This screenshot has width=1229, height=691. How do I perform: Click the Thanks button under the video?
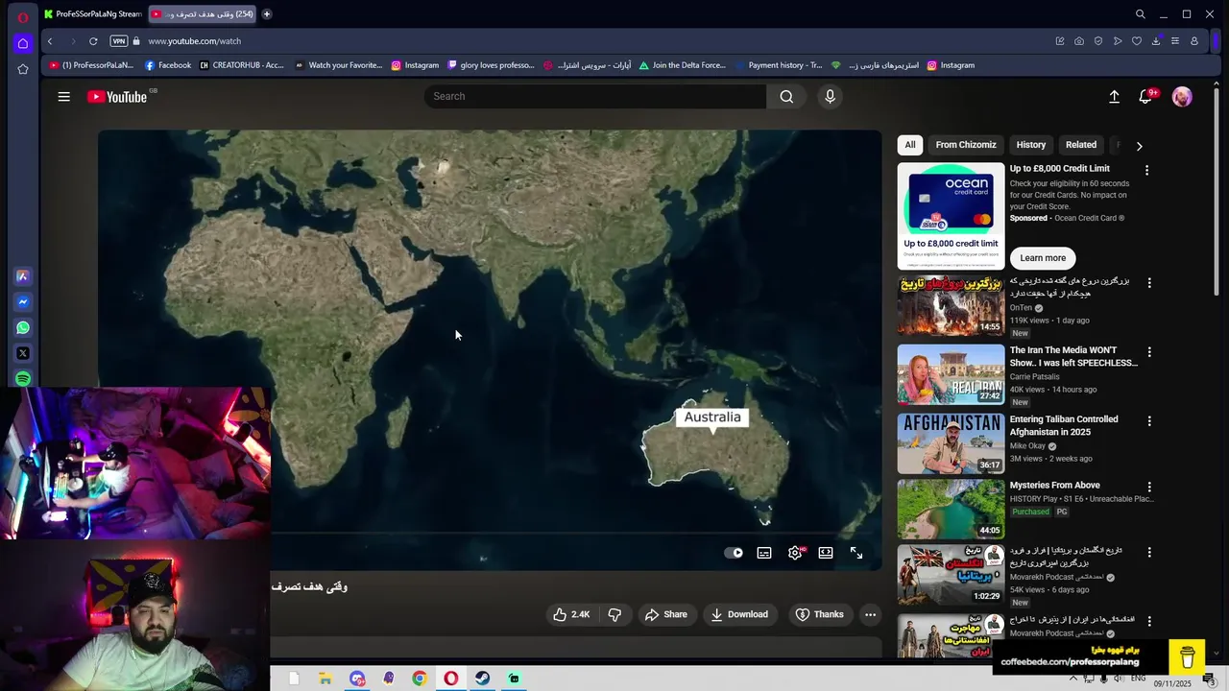(x=819, y=614)
